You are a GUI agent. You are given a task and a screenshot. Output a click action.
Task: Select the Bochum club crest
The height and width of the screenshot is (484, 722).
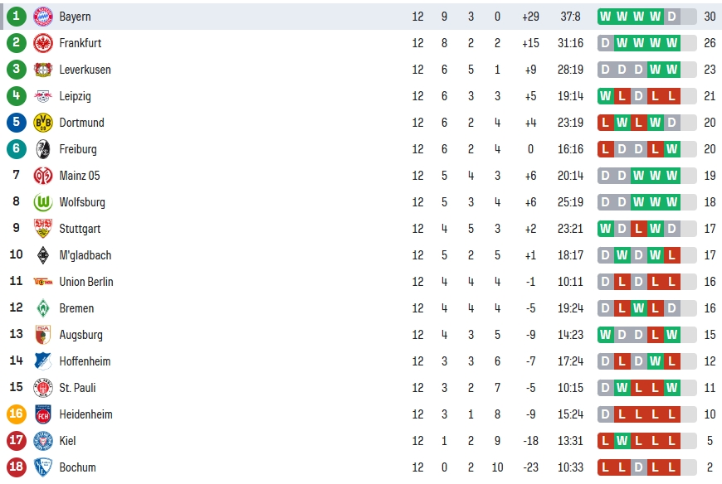[43, 467]
